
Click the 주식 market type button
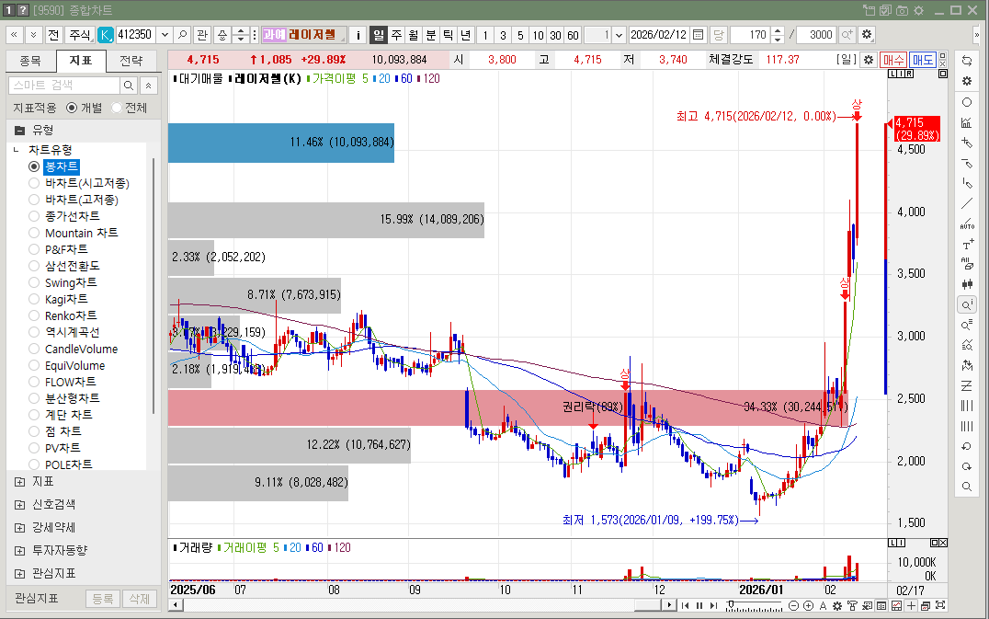(79, 35)
